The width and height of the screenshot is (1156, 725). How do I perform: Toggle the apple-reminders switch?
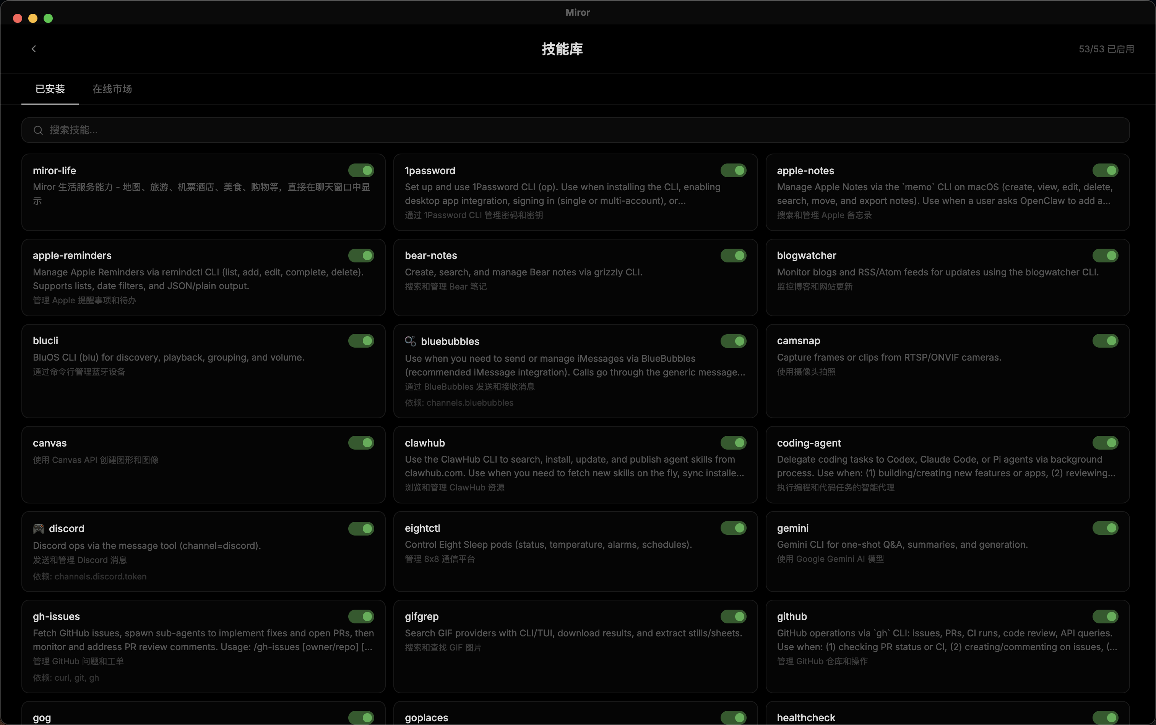pos(361,255)
